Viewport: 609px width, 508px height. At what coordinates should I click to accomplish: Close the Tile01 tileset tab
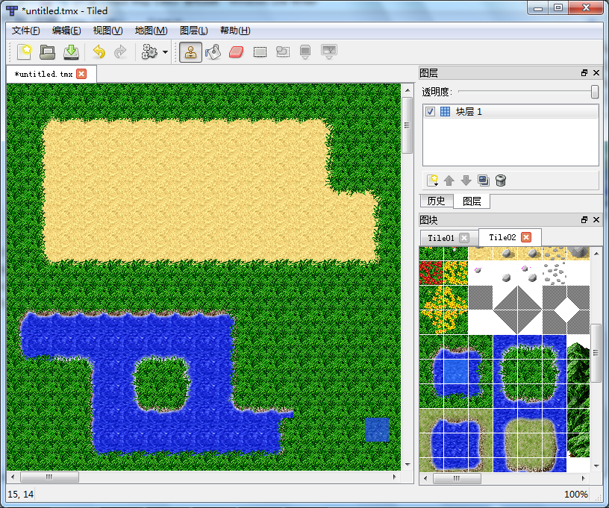[464, 238]
